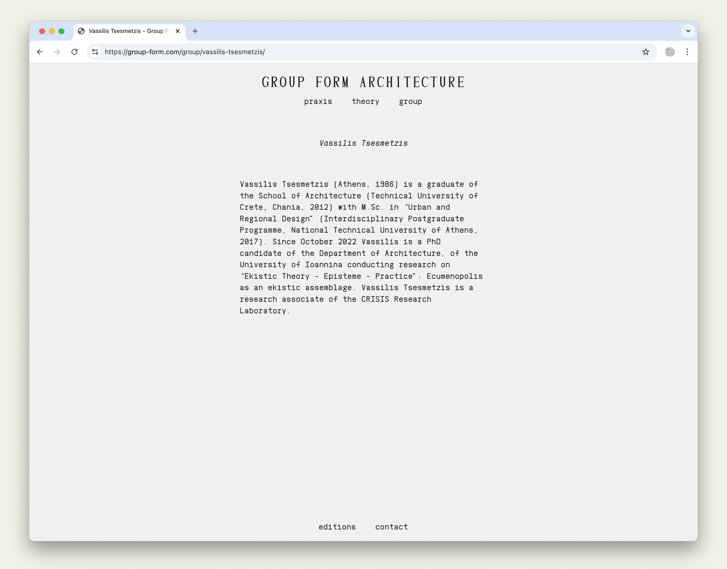Open a new tab with plus button
Screen dimensions: 727x569
coord(195,31)
